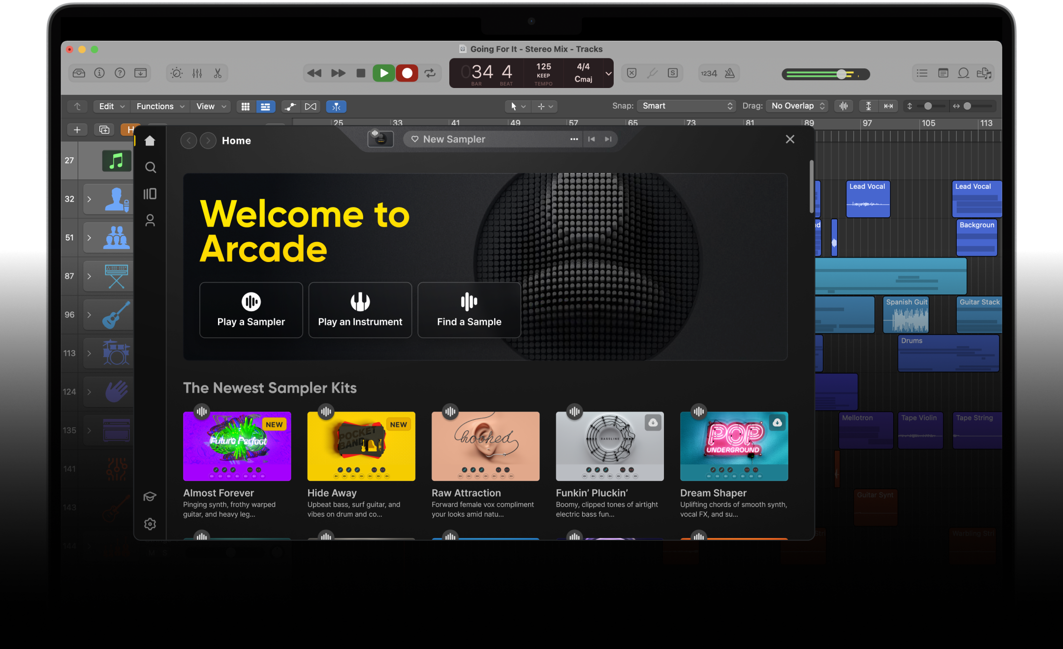Click the metronome icon
Viewport: 1063px width, 649px height.
click(730, 73)
